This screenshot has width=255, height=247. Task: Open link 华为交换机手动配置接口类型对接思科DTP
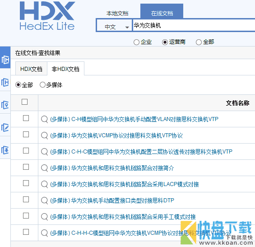112,200
